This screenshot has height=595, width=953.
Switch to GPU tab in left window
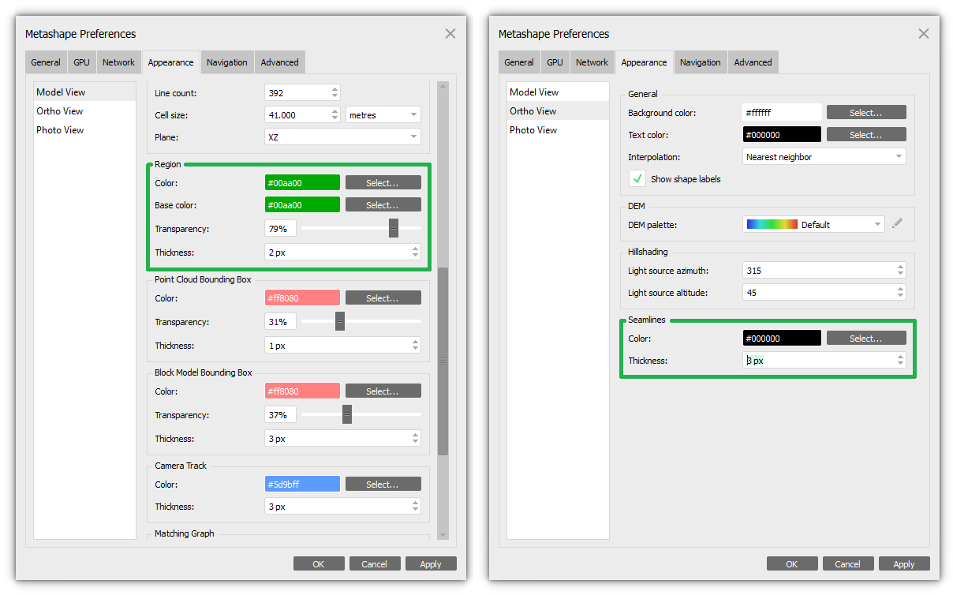point(82,62)
